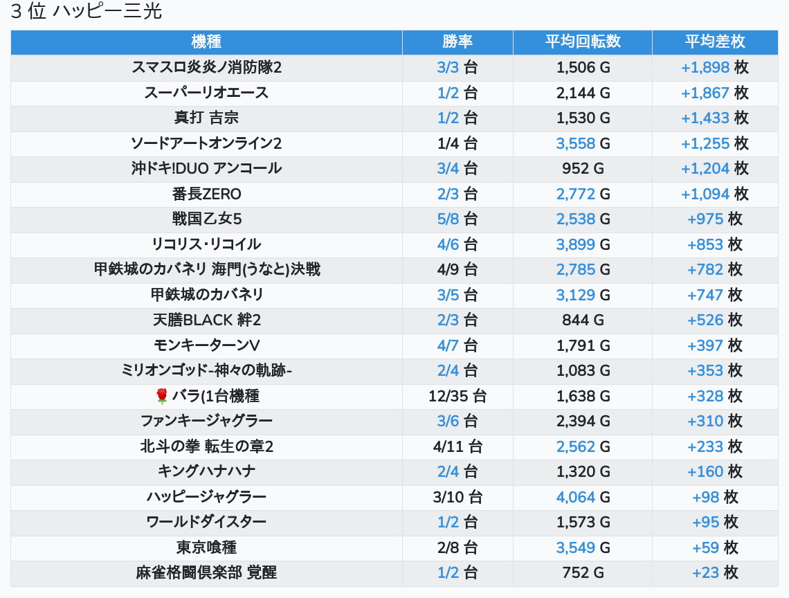789x598 pixels.
Task: Sort by the 機種 column header
Action: (206, 42)
